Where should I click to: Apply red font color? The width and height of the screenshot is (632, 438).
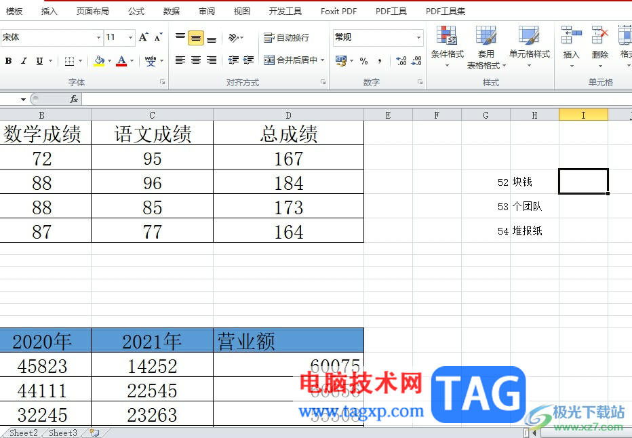[121, 61]
